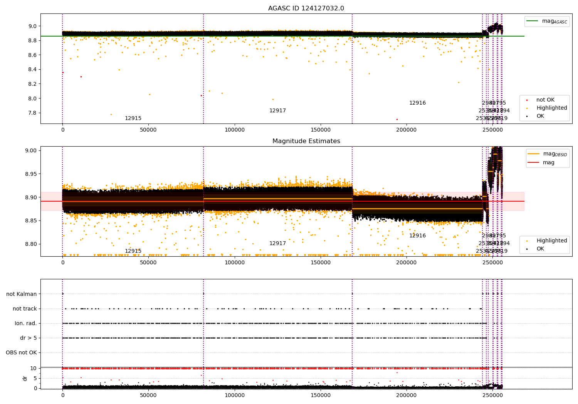Click the '10' tick on the dr axis
Image resolution: width=578 pixels, height=404 pixels.
(x=34, y=369)
